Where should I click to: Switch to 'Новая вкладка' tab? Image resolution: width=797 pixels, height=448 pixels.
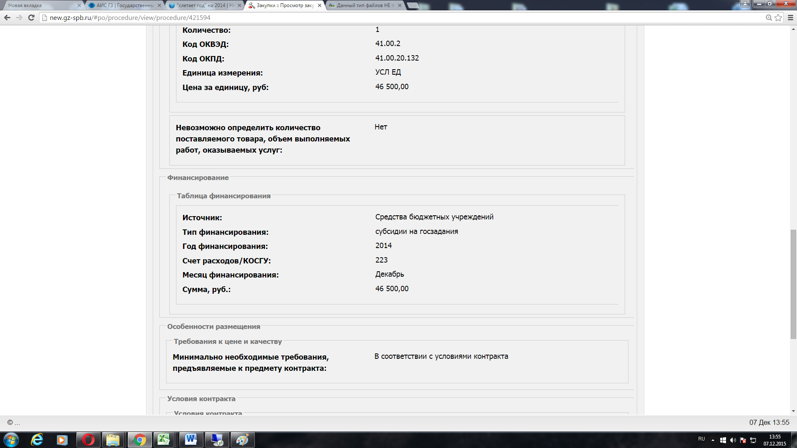[39, 5]
